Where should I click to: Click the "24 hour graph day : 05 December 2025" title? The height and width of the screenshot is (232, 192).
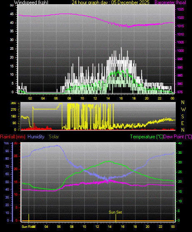(x=111, y=3)
